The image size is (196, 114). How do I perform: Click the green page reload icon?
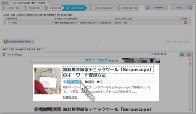click(x=188, y=55)
